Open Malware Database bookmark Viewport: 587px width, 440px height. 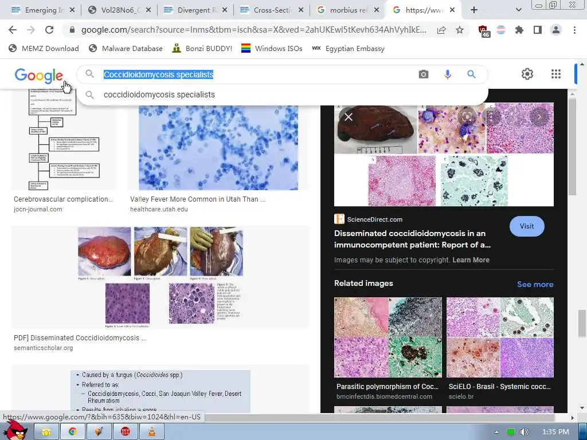(x=126, y=48)
